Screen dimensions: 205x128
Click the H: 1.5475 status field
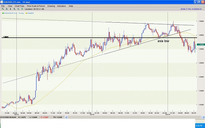pos(22,117)
